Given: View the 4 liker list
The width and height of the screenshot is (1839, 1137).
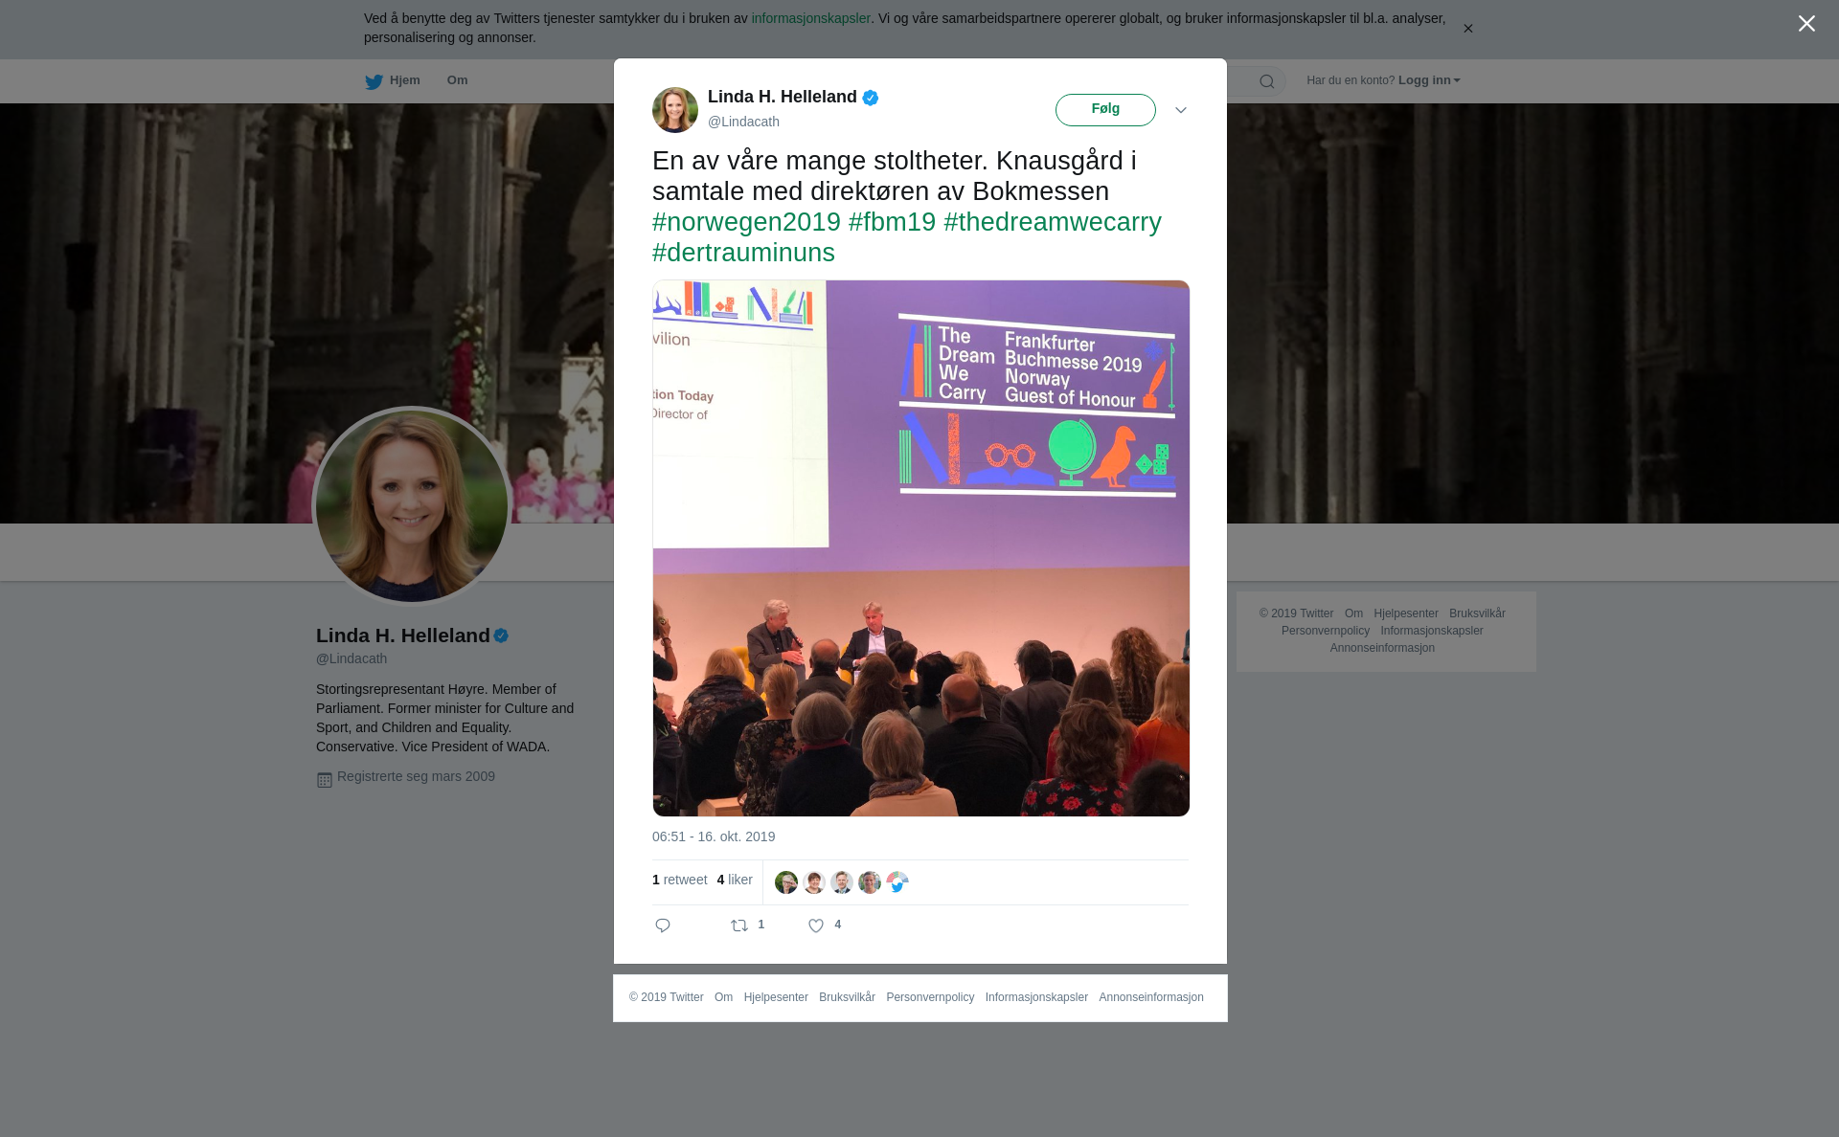Looking at the screenshot, I should (x=735, y=880).
